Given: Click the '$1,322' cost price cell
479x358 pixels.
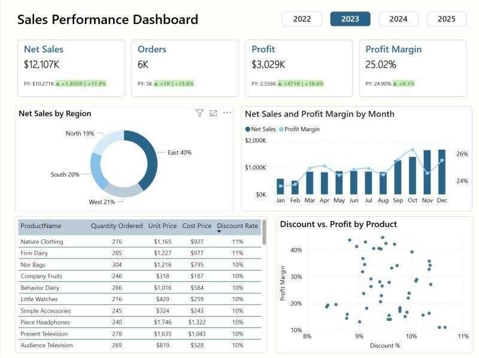Looking at the screenshot, I should click(x=197, y=322).
